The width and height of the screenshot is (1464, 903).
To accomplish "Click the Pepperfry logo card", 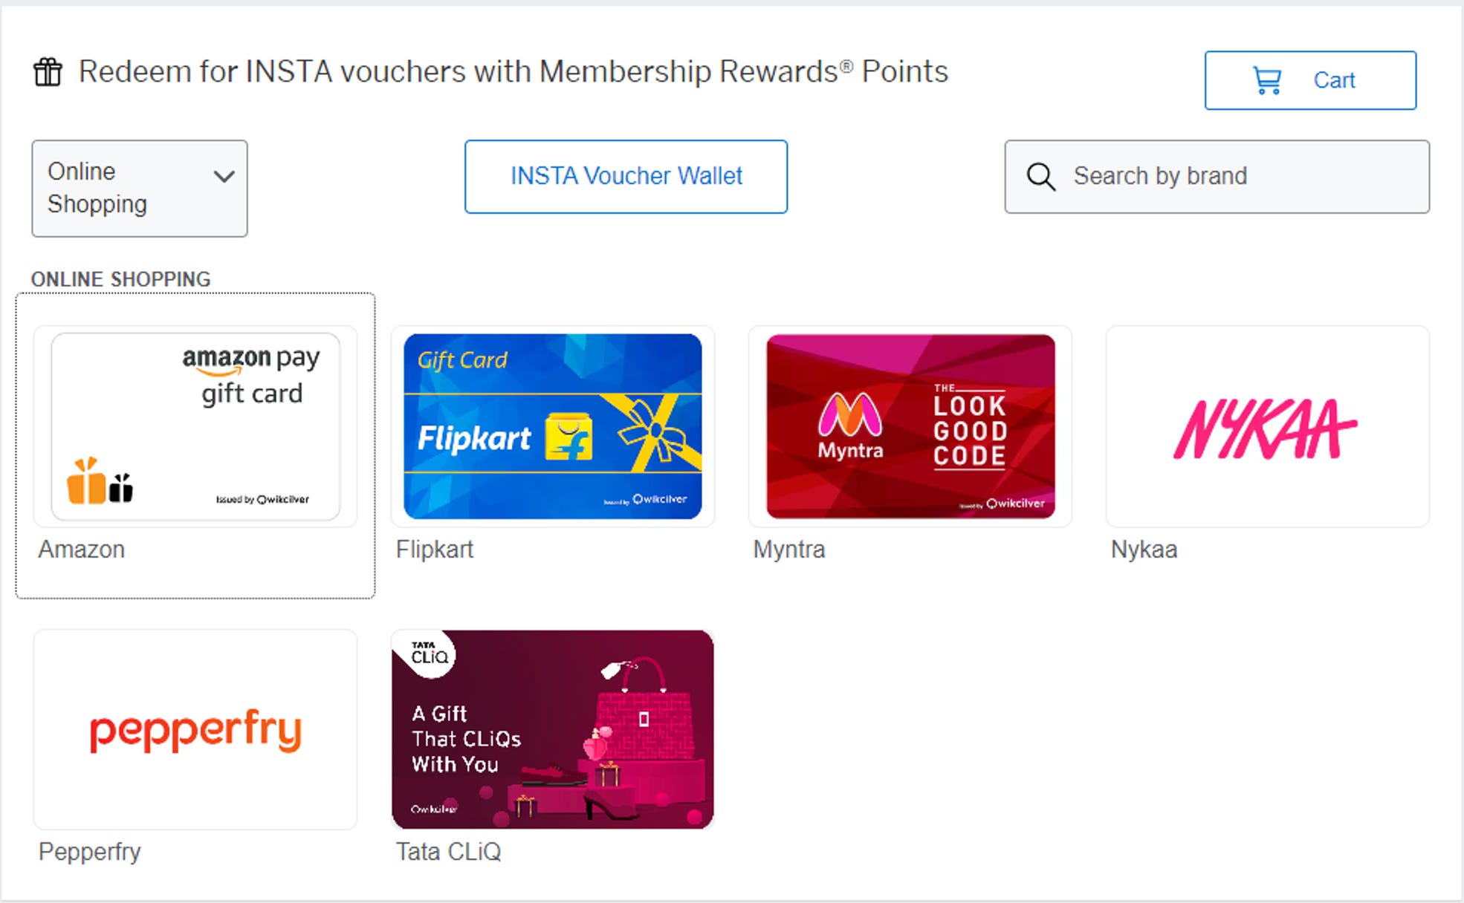I will 195,730.
